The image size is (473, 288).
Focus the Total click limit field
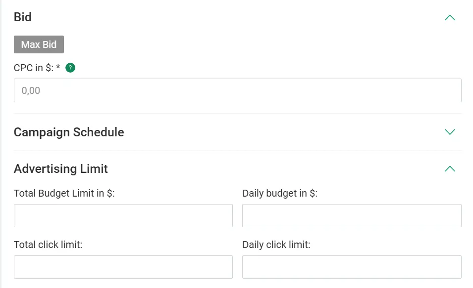click(x=123, y=267)
